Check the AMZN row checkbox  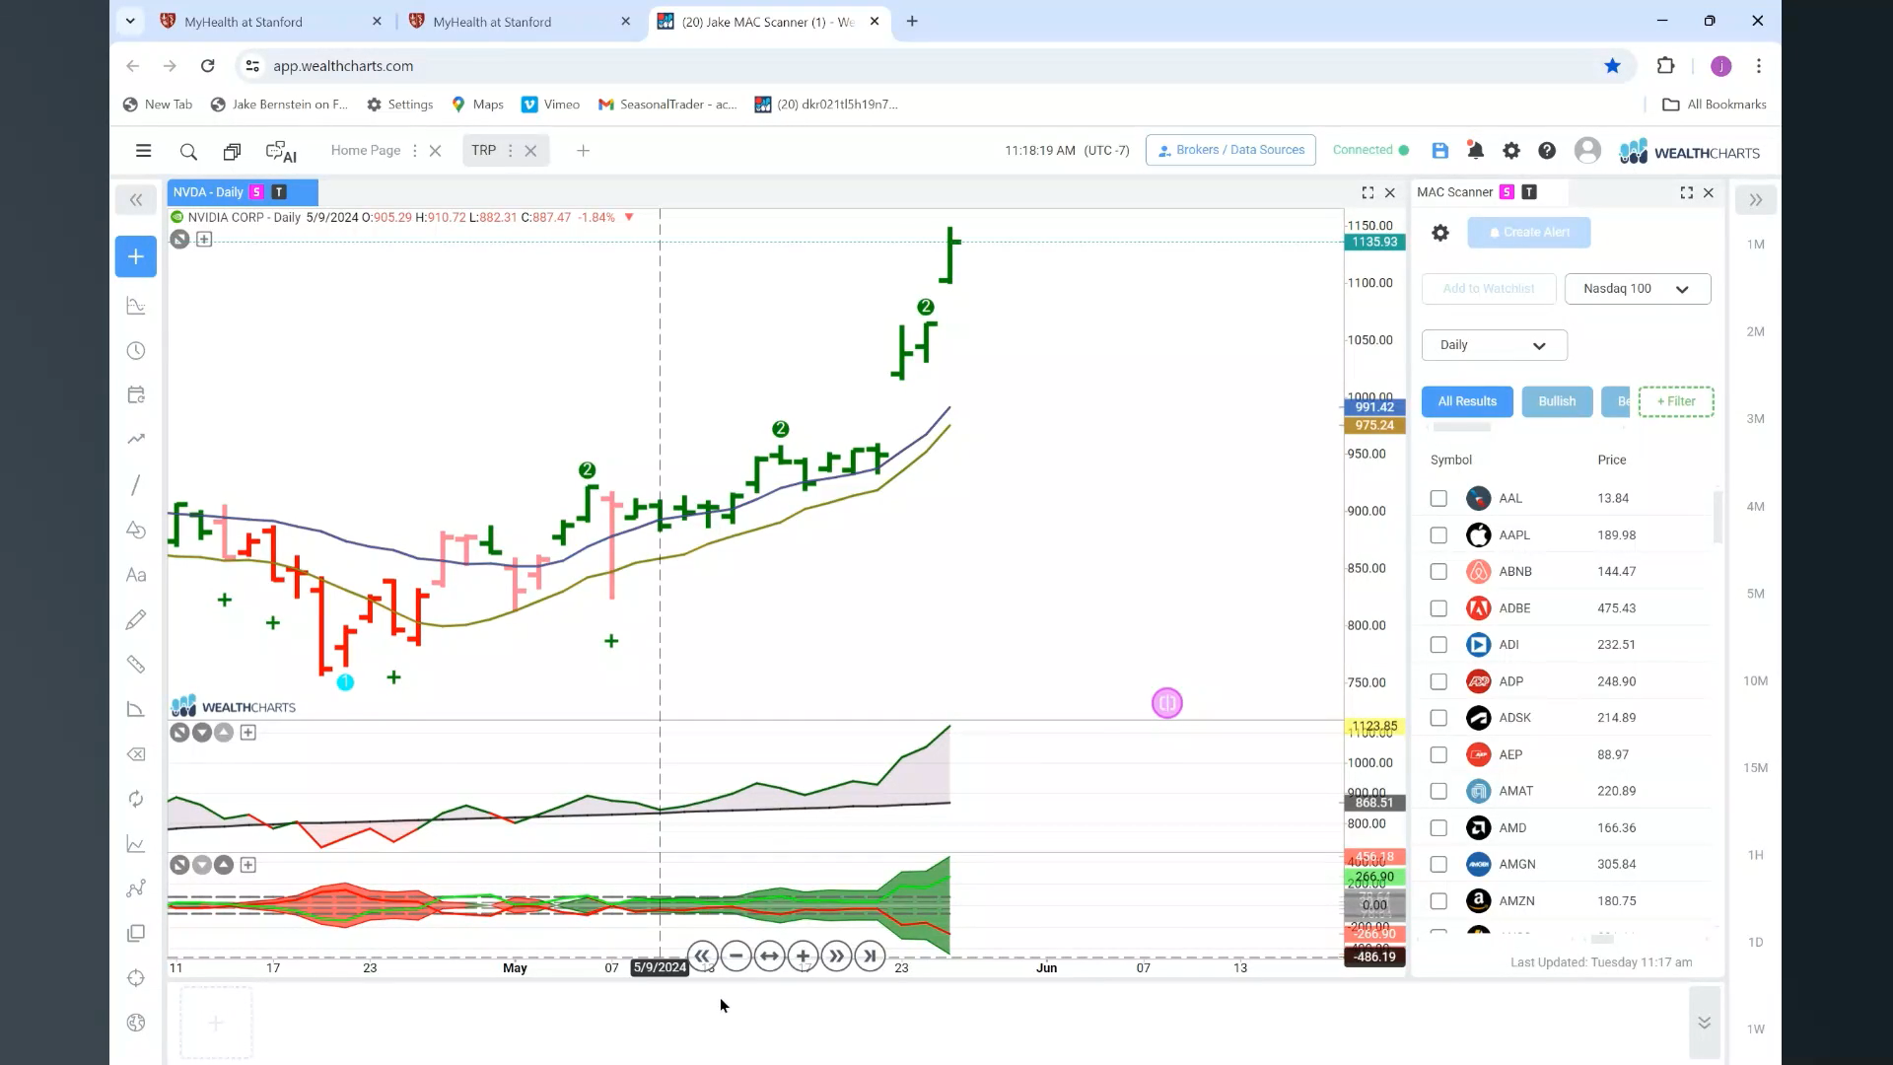pos(1438,901)
